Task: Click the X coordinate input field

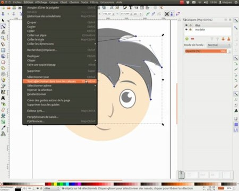Action: coord(107,14)
